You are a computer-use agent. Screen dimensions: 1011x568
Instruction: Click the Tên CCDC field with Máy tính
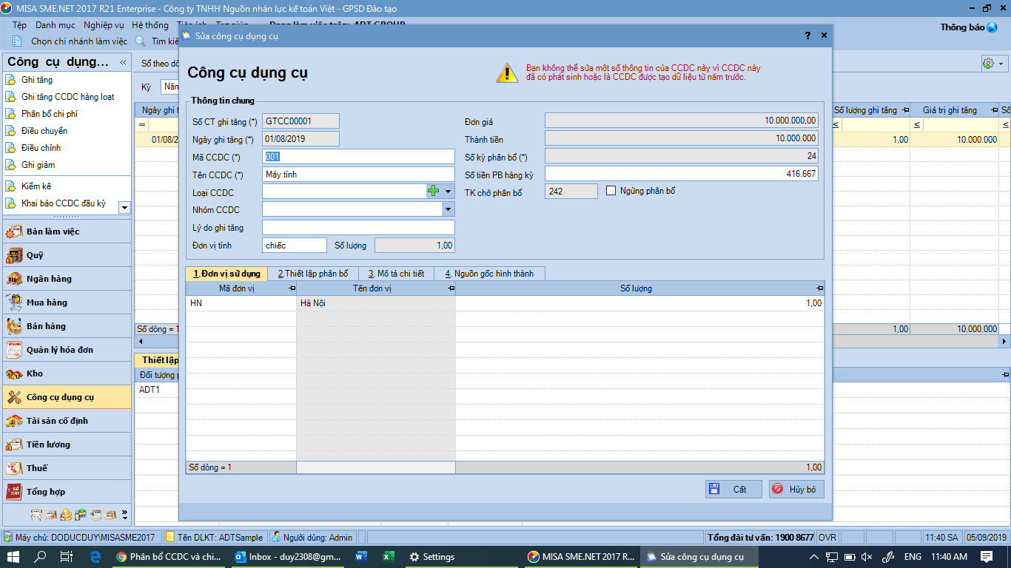358,175
